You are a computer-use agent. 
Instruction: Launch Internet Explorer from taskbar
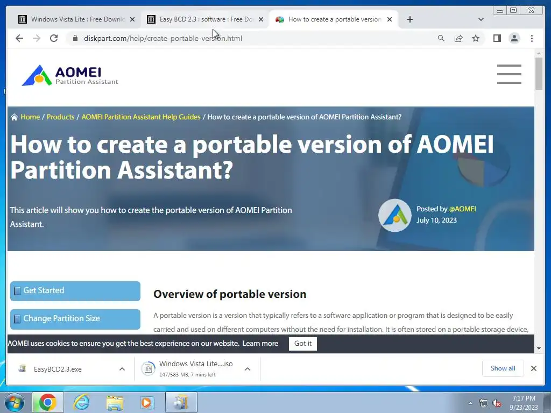81,402
